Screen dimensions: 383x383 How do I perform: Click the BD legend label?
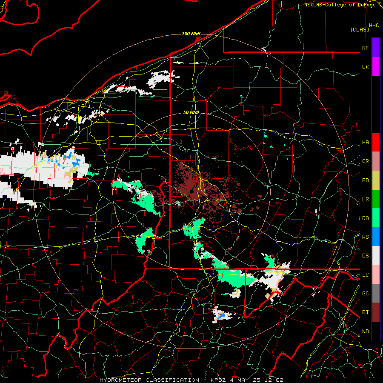click(365, 180)
